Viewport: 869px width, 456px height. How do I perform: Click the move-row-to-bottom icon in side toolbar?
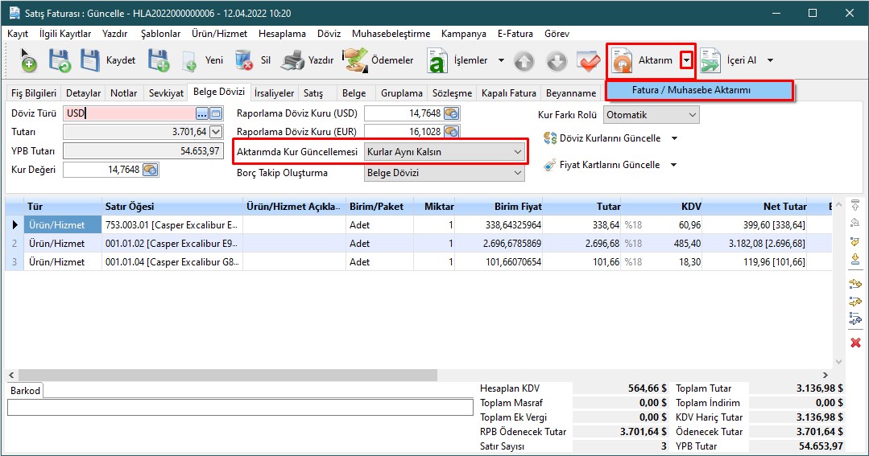click(x=855, y=259)
